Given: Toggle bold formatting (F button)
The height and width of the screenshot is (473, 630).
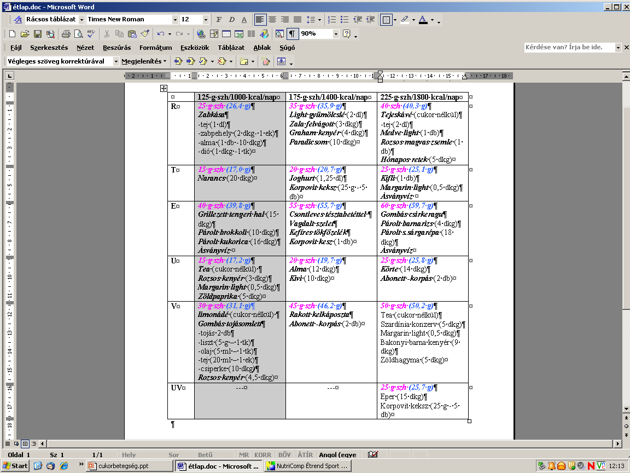Looking at the screenshot, I should (219, 19).
